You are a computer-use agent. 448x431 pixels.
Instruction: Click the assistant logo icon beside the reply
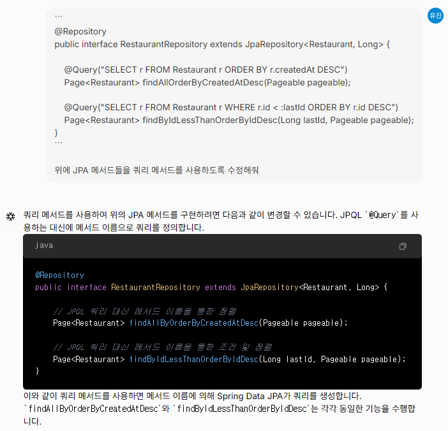coord(11,216)
